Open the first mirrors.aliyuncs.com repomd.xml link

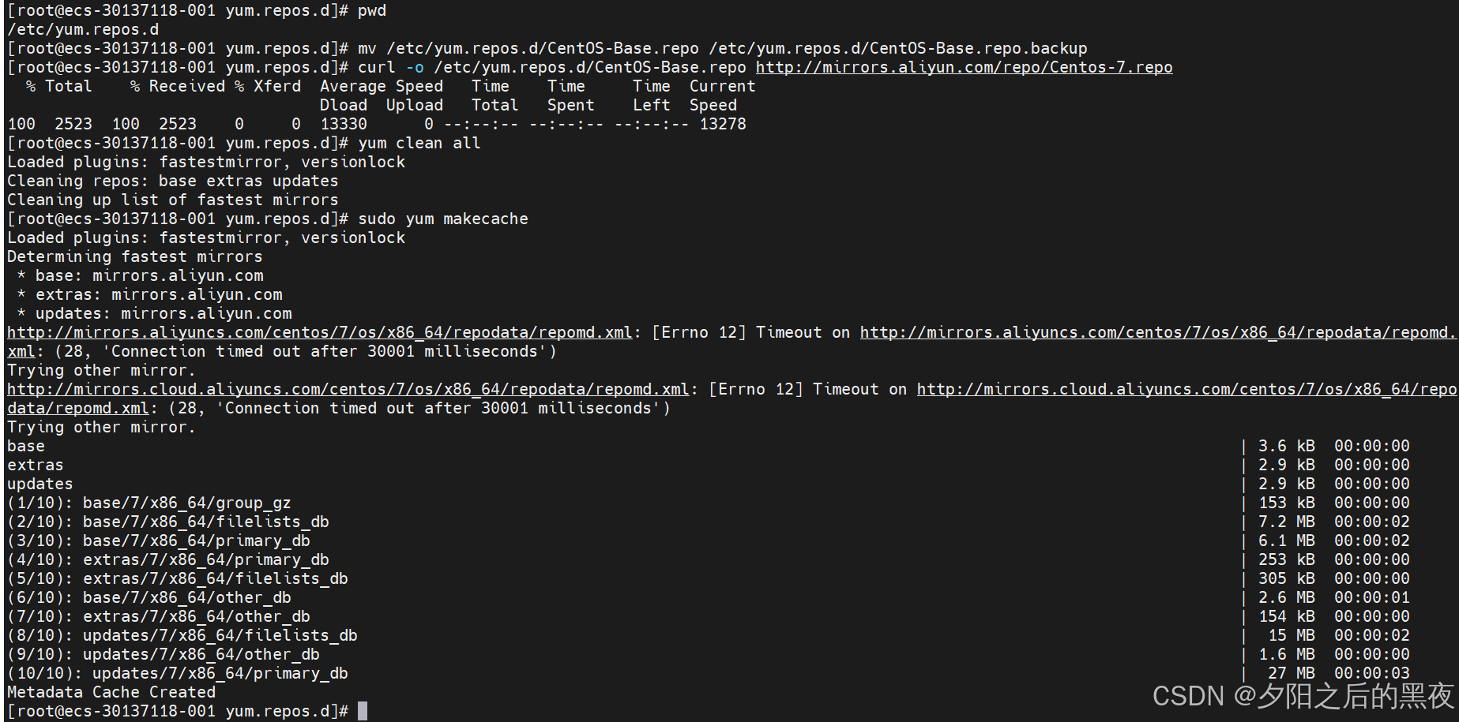pyautogui.click(x=319, y=332)
